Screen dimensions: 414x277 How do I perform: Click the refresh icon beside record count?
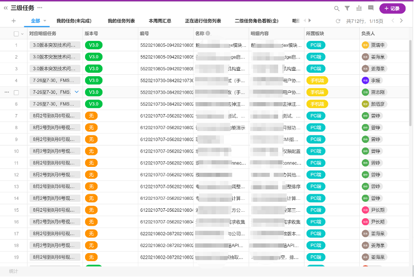click(x=338, y=21)
